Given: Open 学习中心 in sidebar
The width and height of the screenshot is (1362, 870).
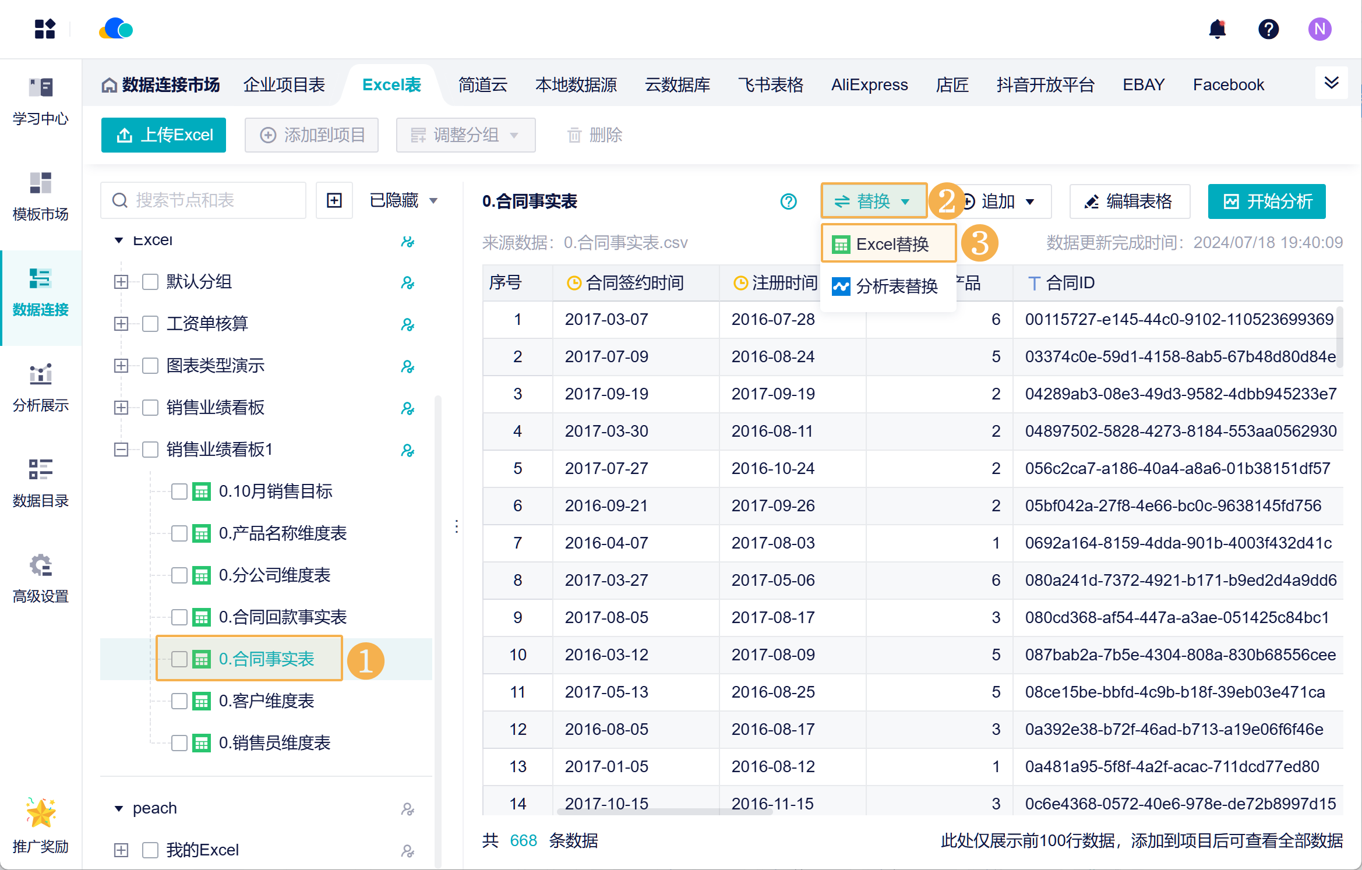Looking at the screenshot, I should click(41, 102).
